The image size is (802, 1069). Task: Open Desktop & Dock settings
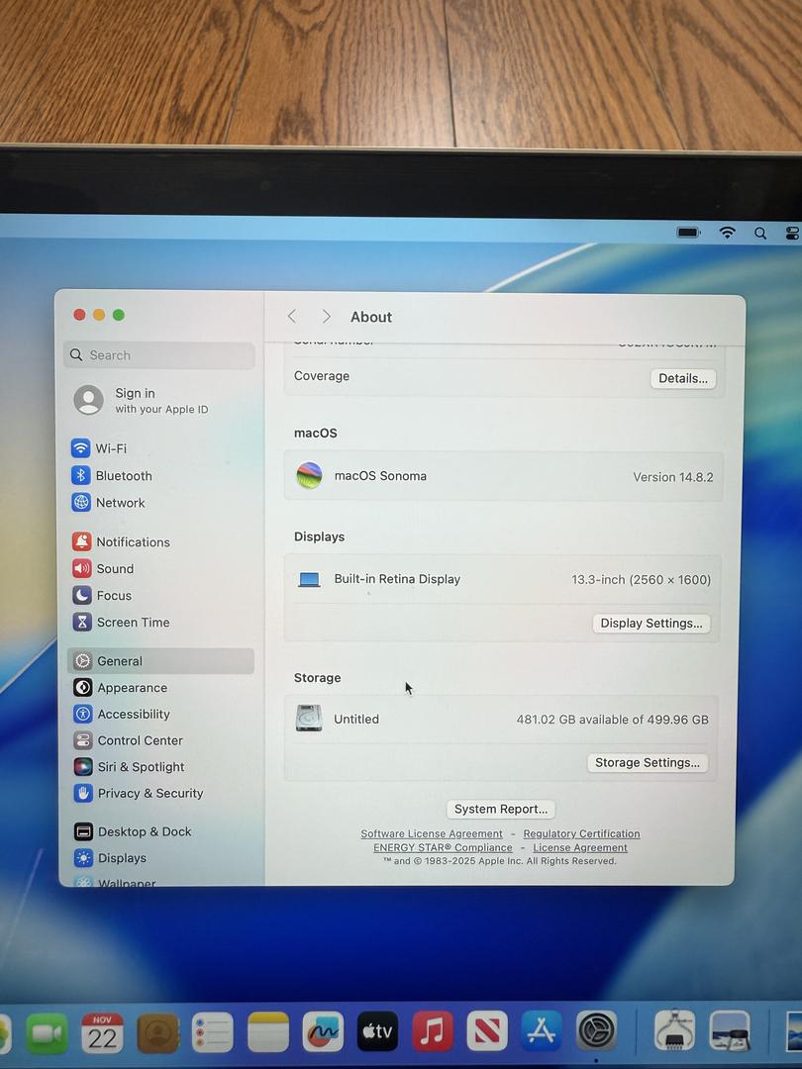pyautogui.click(x=133, y=831)
